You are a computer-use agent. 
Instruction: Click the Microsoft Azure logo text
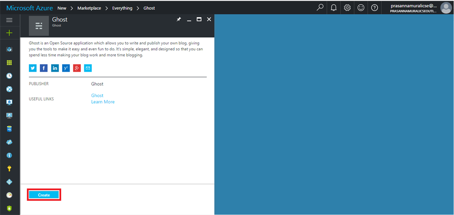(30, 8)
